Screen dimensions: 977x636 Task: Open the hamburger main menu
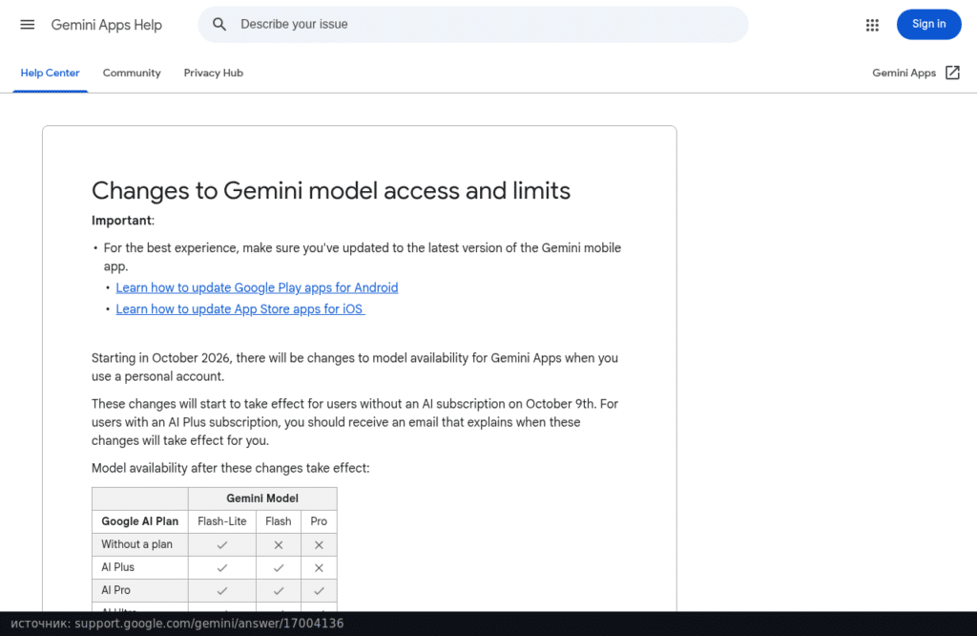coord(28,24)
